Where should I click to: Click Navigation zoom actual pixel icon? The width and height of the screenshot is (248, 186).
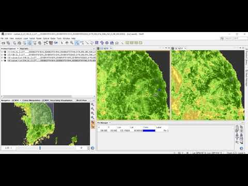click(x=92, y=113)
